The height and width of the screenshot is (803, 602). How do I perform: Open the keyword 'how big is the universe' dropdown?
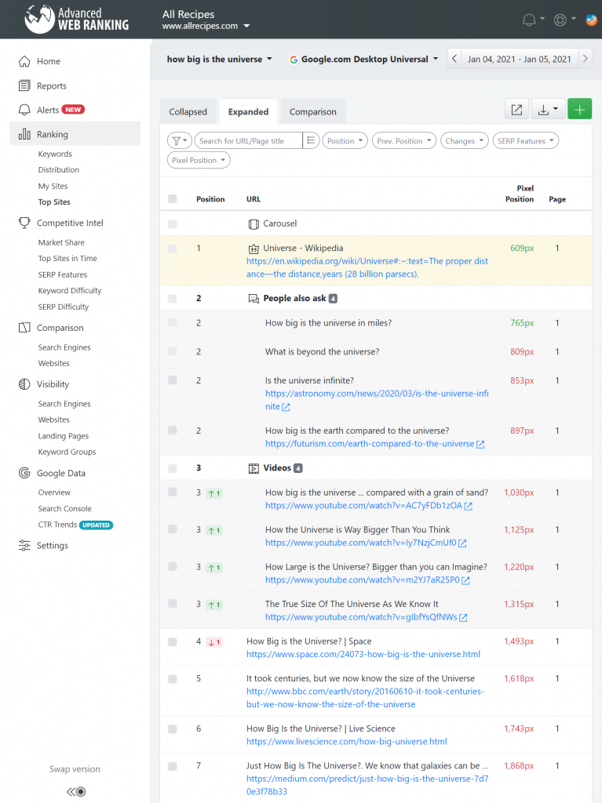[x=220, y=60]
